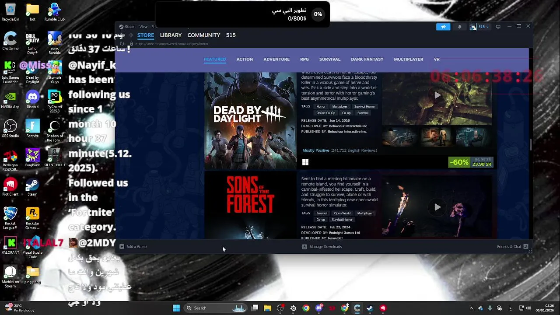Select the FEATURED category tab
Viewport: 560px width, 315px height.
coord(215,59)
